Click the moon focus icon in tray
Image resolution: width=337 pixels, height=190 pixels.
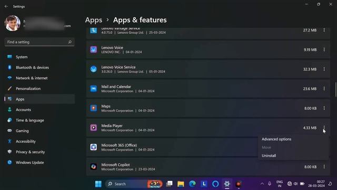click(x=330, y=184)
